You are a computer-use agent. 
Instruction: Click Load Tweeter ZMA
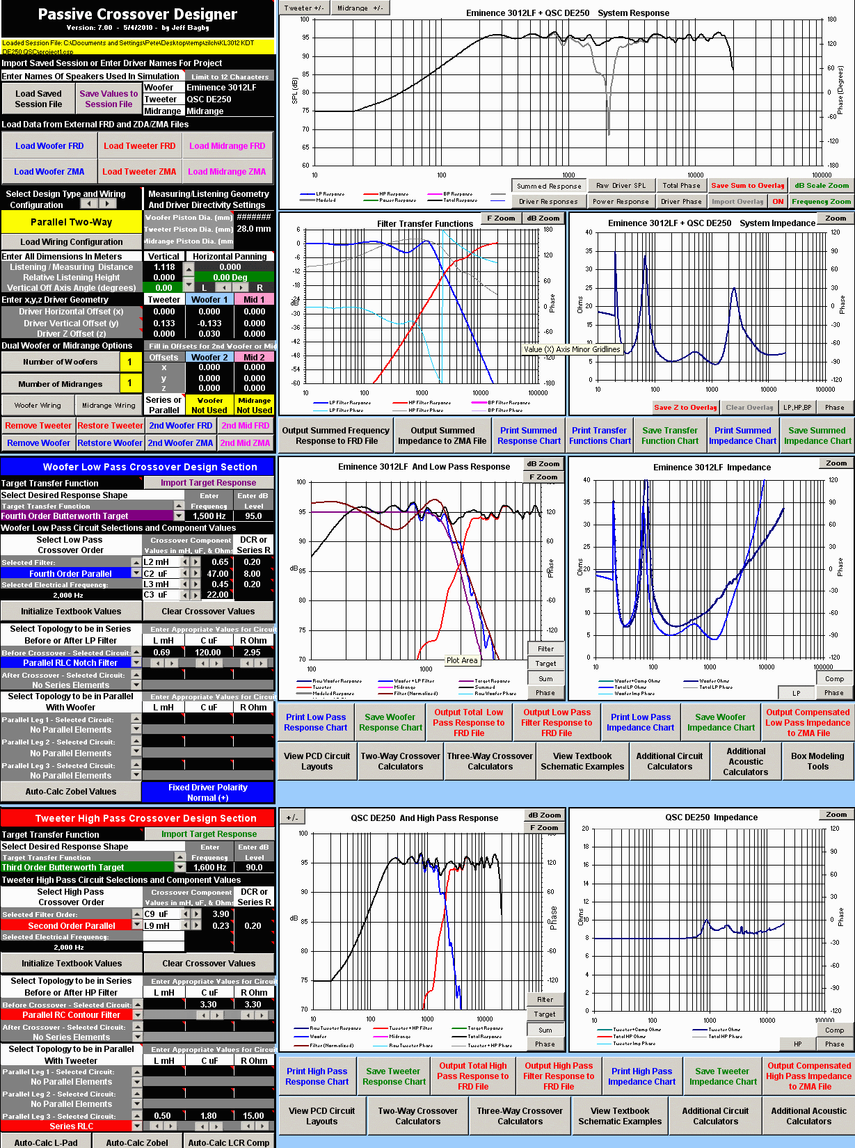139,171
